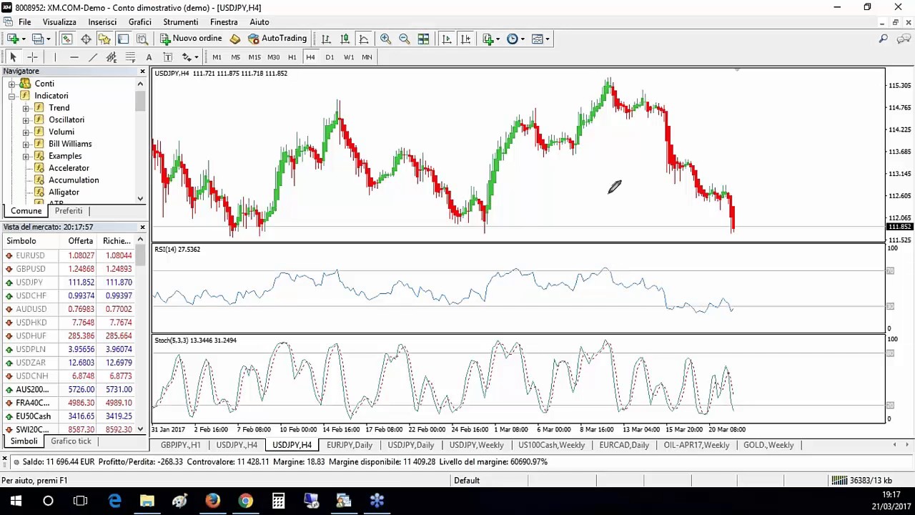The image size is (915, 515).
Task: Toggle chart shift from right border
Action: (x=465, y=39)
